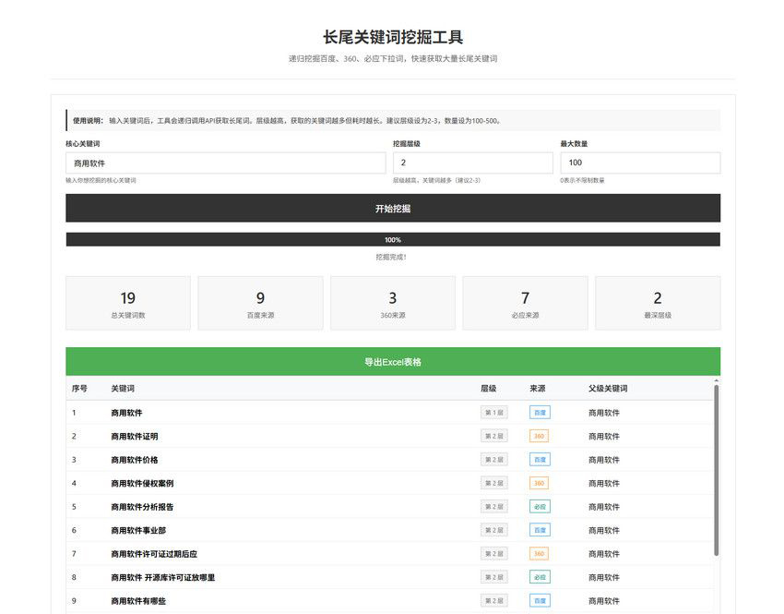
Task: Select the 最大数量 input field
Action: click(639, 163)
